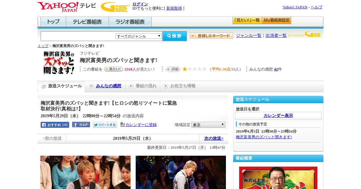Click the calendar icon beside カレンダーに登録
This screenshot has width=361, height=189.
(x=122, y=124)
